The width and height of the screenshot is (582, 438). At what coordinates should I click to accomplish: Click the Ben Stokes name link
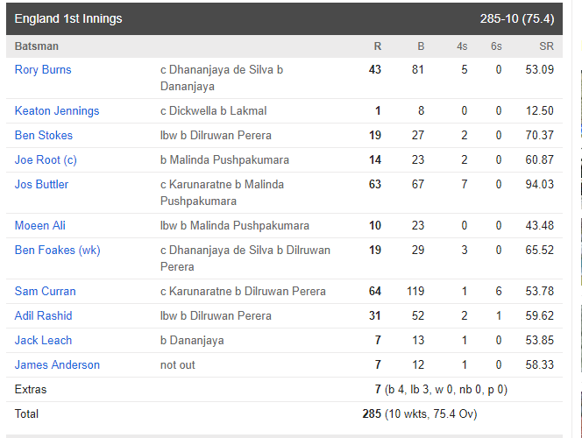(44, 136)
